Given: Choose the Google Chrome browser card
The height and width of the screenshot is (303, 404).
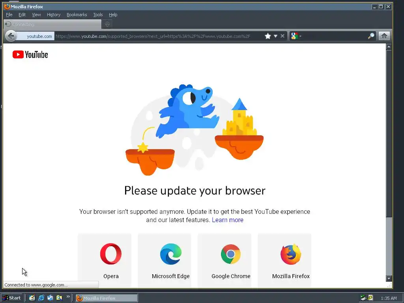Looking at the screenshot, I should click(224, 260).
